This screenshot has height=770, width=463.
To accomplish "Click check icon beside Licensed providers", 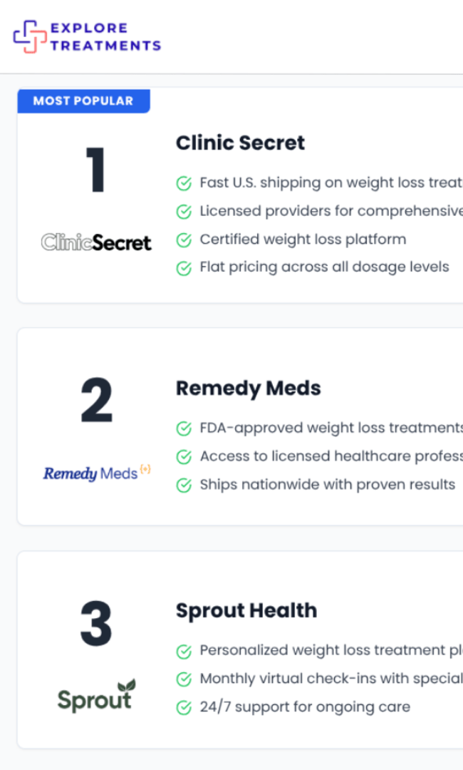I will 184,212.
